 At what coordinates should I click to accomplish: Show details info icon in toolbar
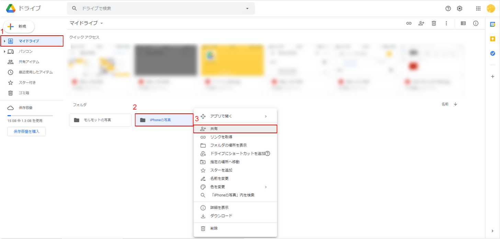[476, 23]
